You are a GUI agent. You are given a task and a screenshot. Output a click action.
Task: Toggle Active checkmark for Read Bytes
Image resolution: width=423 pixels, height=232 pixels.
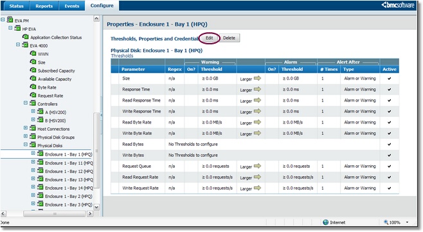pos(390,145)
